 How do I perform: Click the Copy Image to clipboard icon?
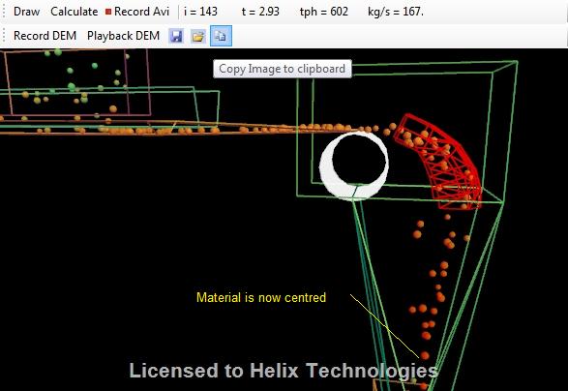221,36
